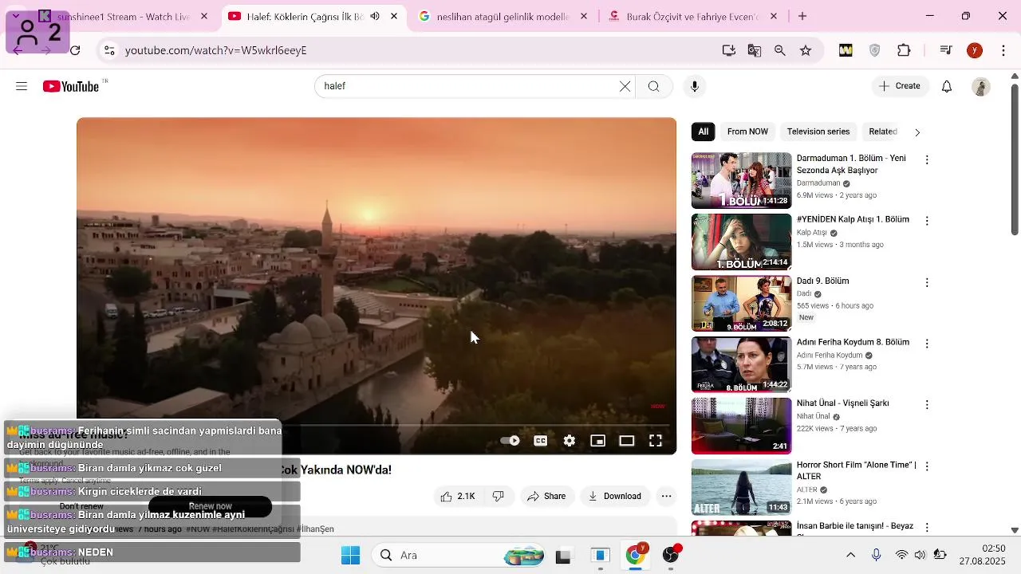The image size is (1021, 574).
Task: Click the Download button
Action: pos(615,496)
